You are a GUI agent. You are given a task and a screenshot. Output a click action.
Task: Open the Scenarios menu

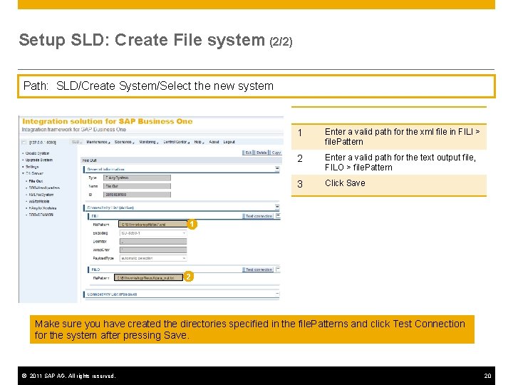click(124, 142)
